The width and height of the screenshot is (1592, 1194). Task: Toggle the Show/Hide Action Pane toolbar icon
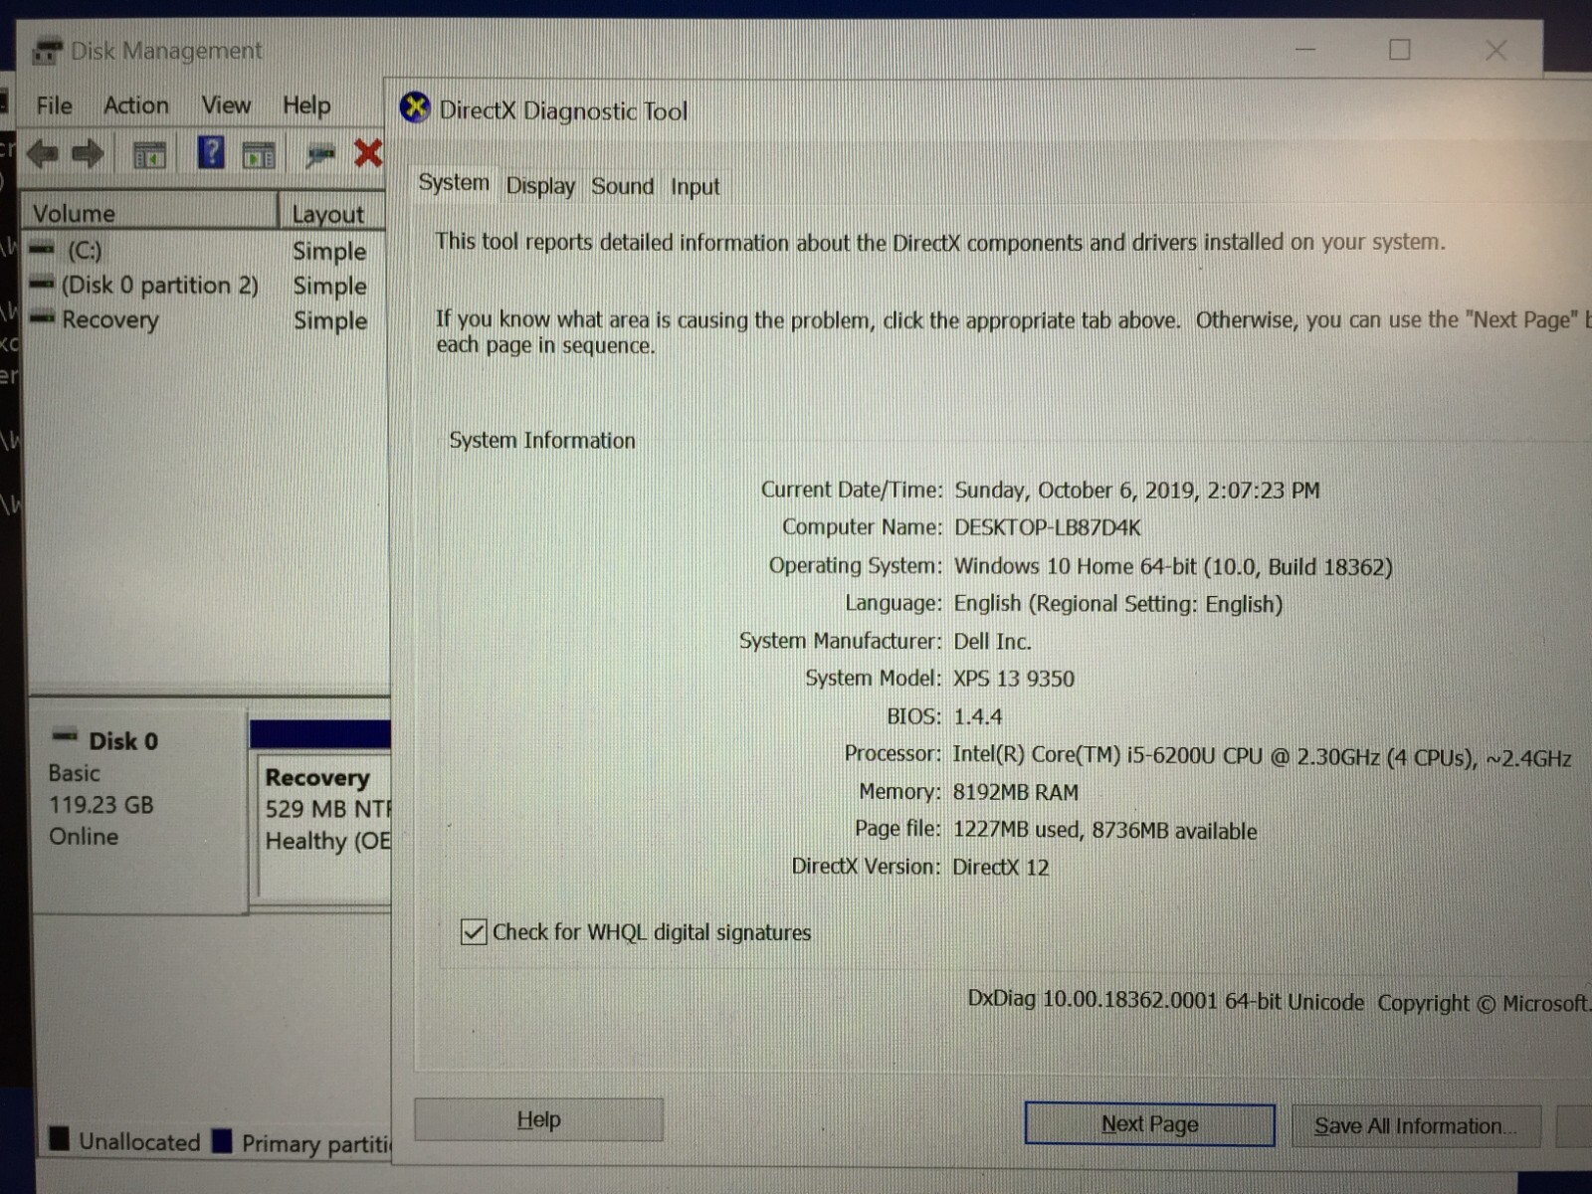click(259, 155)
